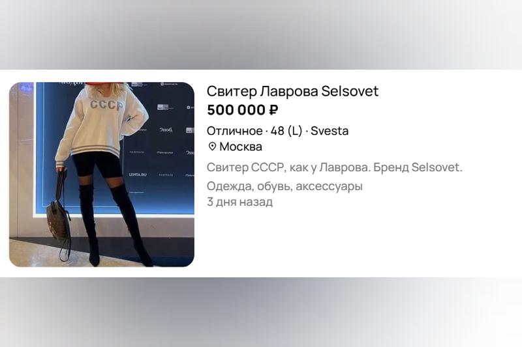Click the LENTA.RU logo in the photo backdrop
The width and height of the screenshot is (522, 347).
(138, 174)
